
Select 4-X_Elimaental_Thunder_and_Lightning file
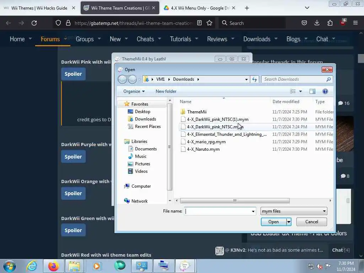point(226,134)
